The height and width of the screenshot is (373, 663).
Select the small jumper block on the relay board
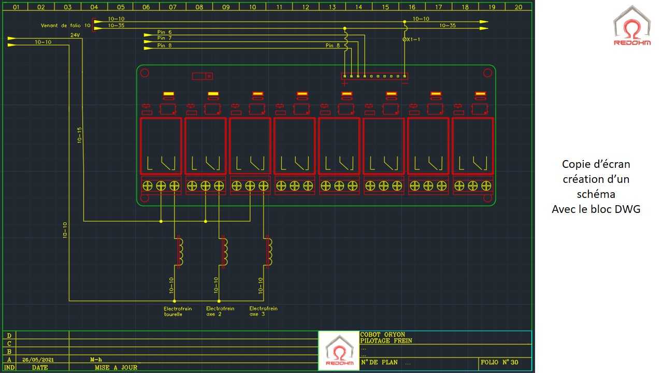pos(203,76)
